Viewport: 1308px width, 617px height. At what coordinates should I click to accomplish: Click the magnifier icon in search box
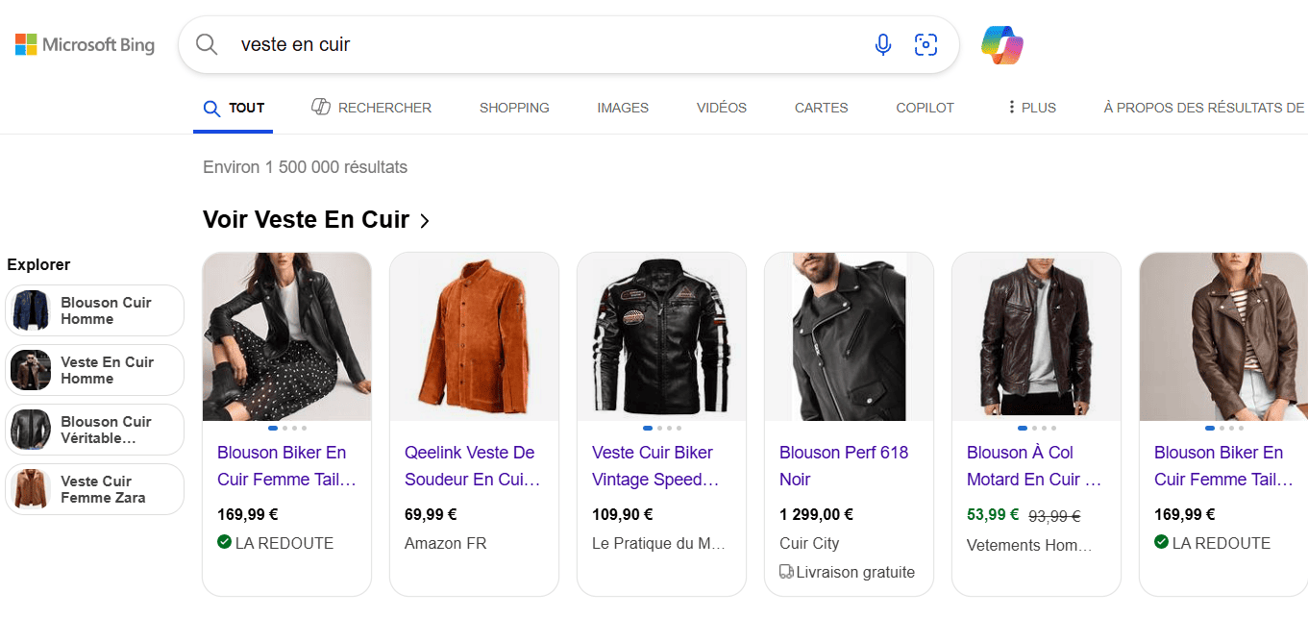click(207, 44)
